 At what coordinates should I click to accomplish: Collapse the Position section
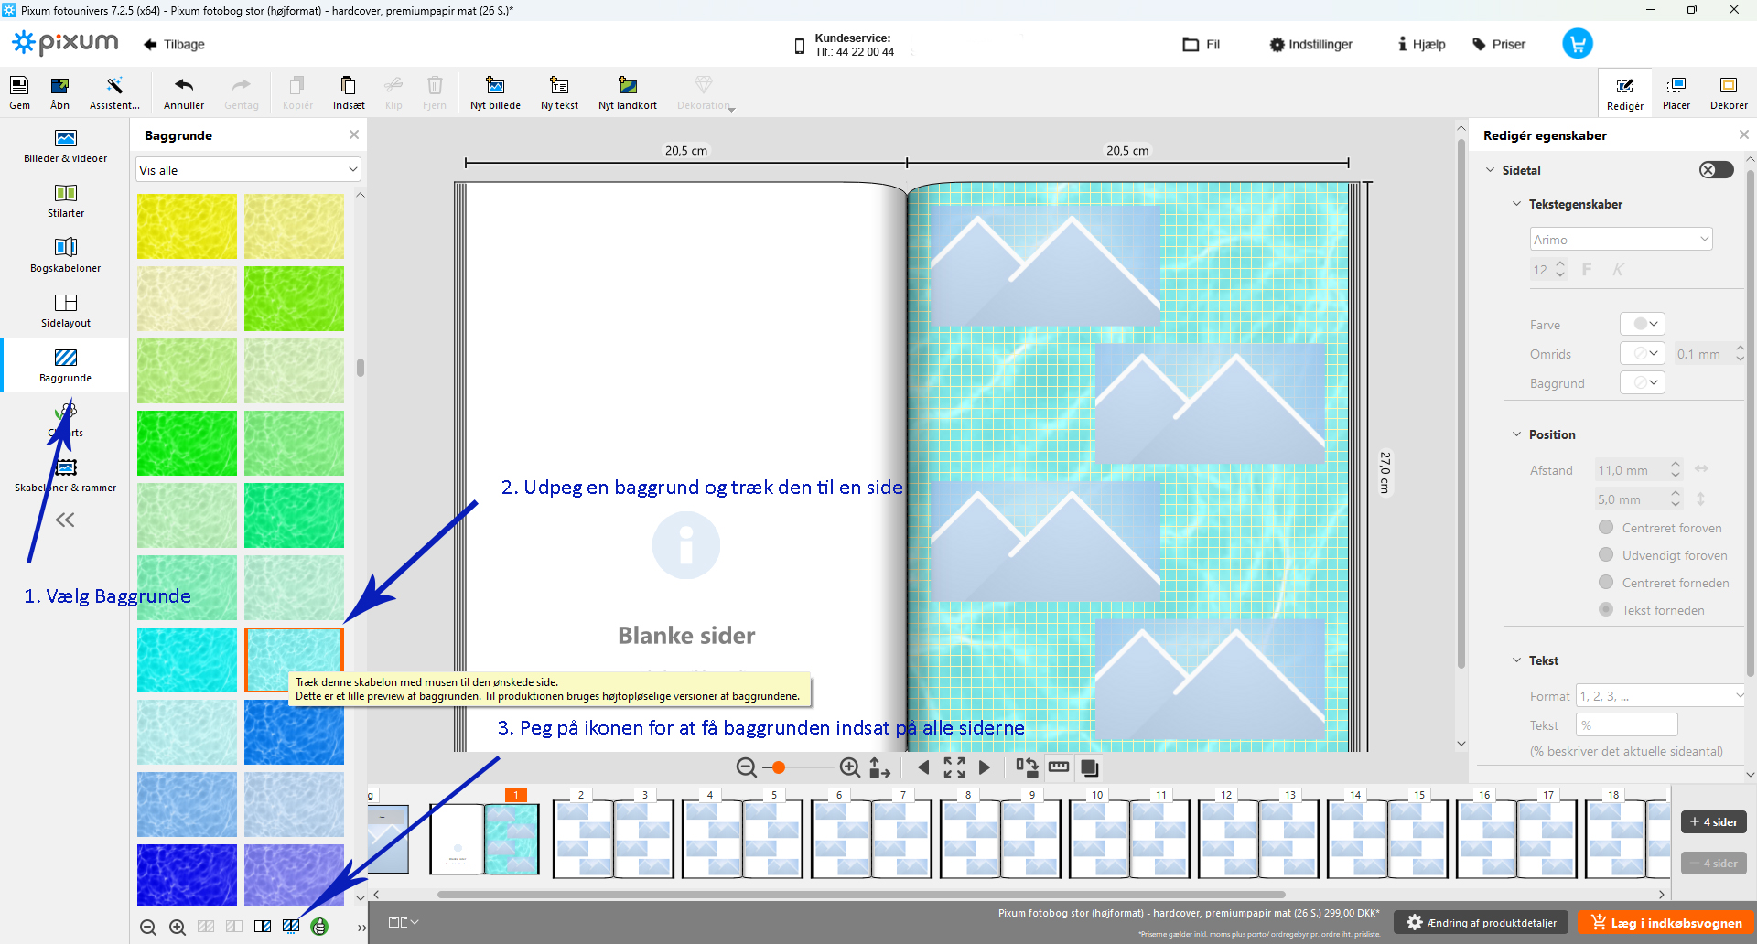point(1516,434)
